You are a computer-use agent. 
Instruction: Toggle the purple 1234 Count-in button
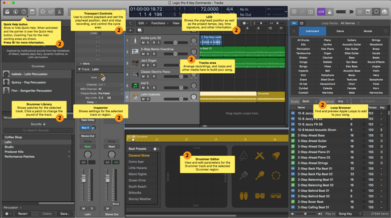coord(321,12)
